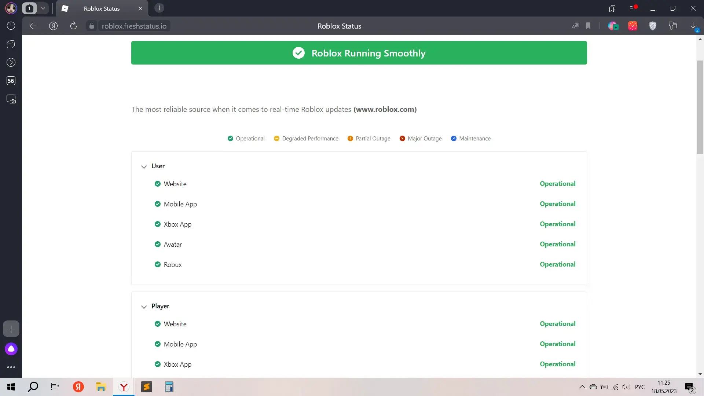Select the Roblox Status tab

tap(102, 8)
